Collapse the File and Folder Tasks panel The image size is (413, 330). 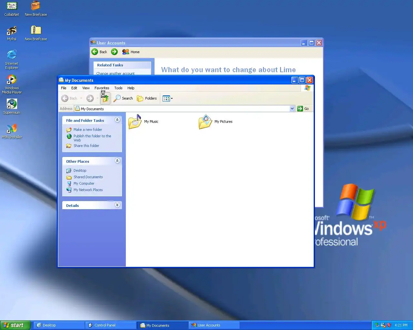click(117, 120)
